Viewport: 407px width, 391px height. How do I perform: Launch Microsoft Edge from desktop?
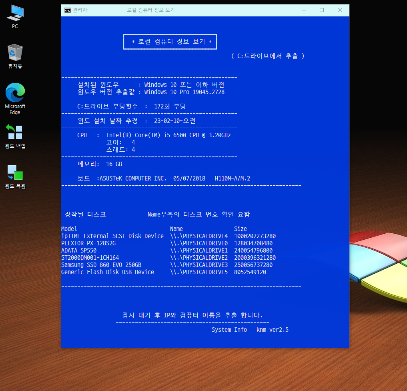(x=15, y=99)
